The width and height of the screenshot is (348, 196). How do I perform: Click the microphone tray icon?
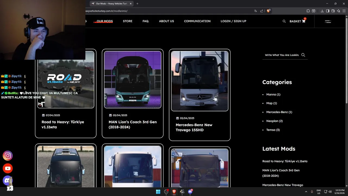click(x=312, y=192)
